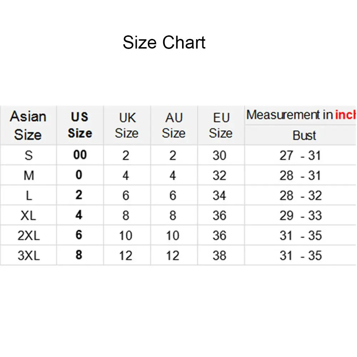
Task: Click the Size Chart title
Action: click(x=164, y=43)
